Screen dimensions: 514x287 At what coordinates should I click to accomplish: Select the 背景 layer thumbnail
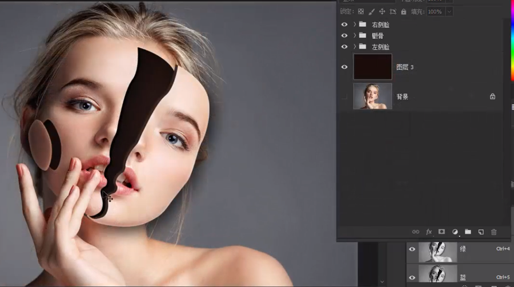click(x=372, y=96)
